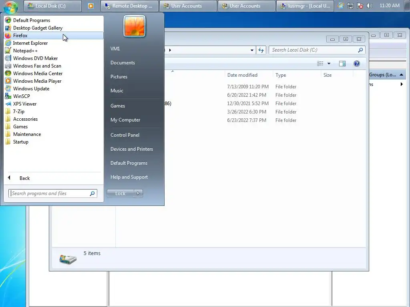The image size is (410, 307).
Task: Open Explorer help icon
Action: pyautogui.click(x=357, y=64)
